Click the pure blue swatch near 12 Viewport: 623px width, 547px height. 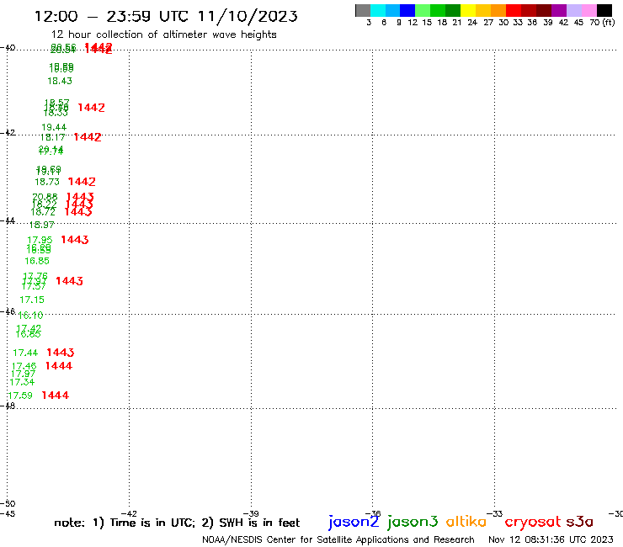coord(407,10)
